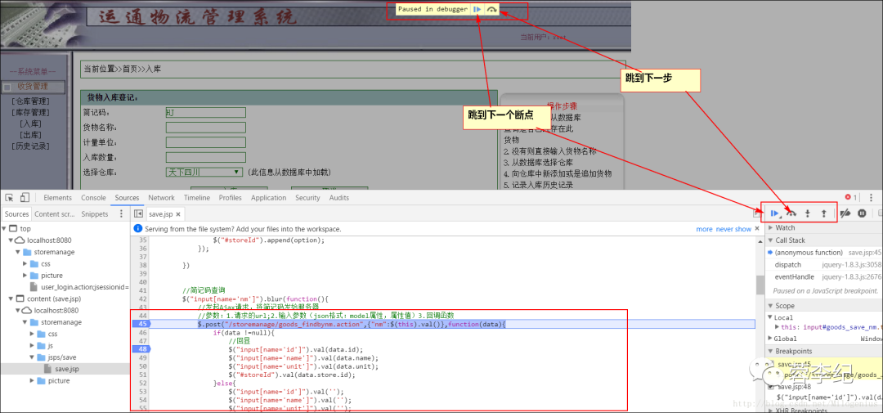
Task: Uncheck the save.jsp:48 breakpoint checkbox
Action: point(772,387)
